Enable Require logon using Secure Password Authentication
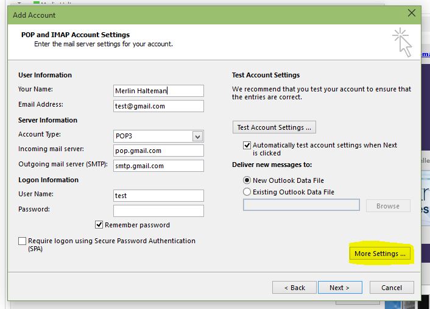Image resolution: width=430 pixels, height=309 pixels. pos(22,241)
